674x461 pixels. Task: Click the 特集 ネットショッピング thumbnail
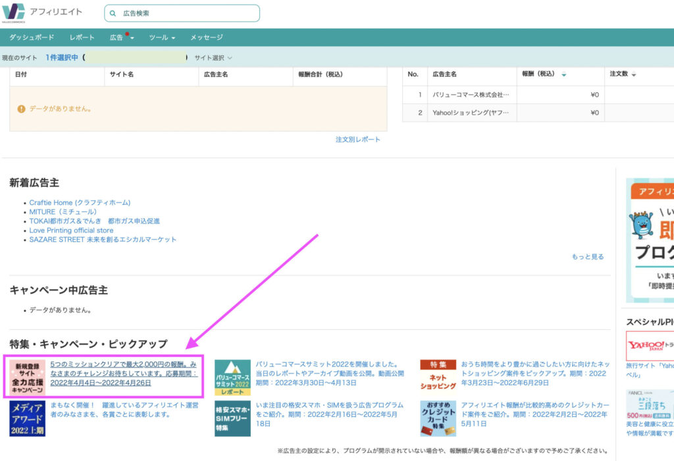point(438,376)
